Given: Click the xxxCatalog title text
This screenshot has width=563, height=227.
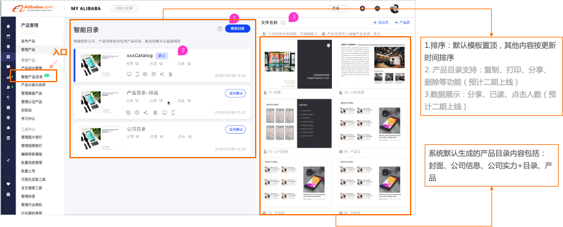Looking at the screenshot, I should pos(140,56).
